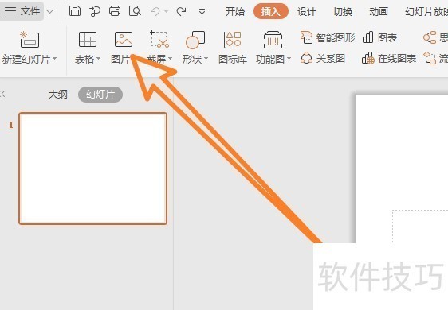This screenshot has width=448, height=310.
Task: Collapse the slide panel chevron
Action: (x=2, y=94)
